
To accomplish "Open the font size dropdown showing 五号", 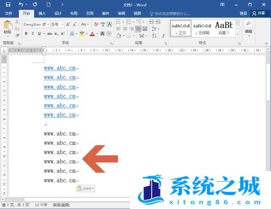I will click(62, 24).
